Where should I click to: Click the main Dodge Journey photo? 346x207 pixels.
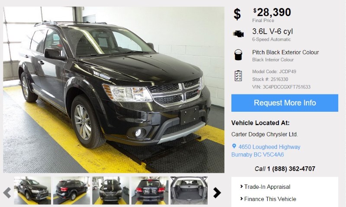(114, 90)
